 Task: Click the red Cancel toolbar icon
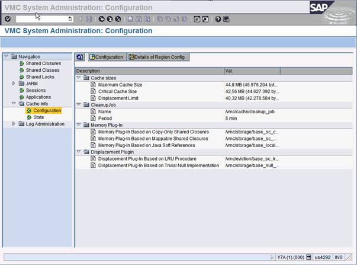tap(117, 19)
